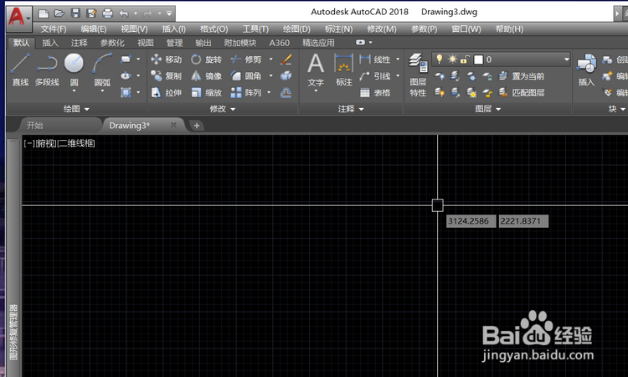Open the AutoCAD application menu button
The width and height of the screenshot is (628, 377).
coord(18,17)
